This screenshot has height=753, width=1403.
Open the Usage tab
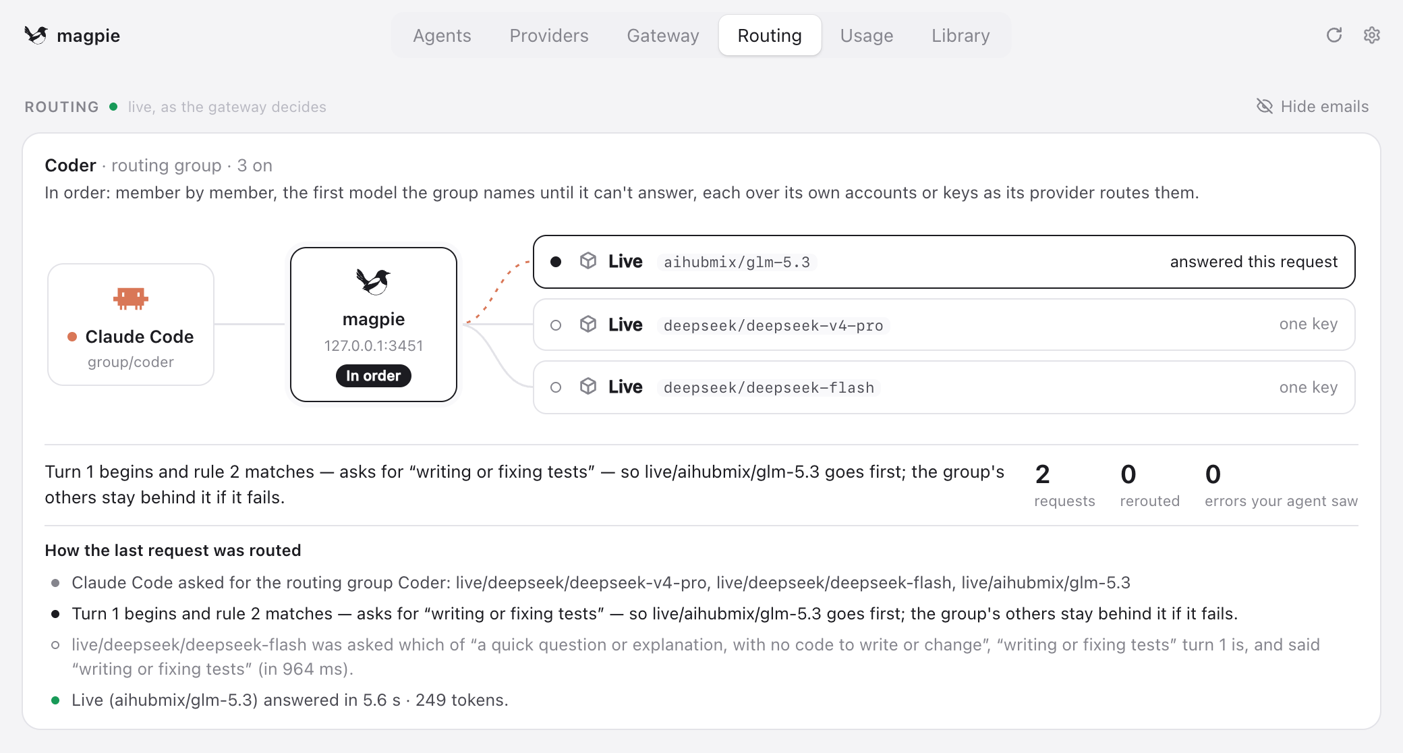pos(867,35)
